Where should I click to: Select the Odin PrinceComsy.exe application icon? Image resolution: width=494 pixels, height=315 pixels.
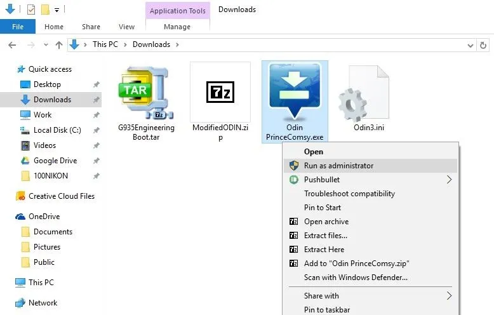pos(295,91)
